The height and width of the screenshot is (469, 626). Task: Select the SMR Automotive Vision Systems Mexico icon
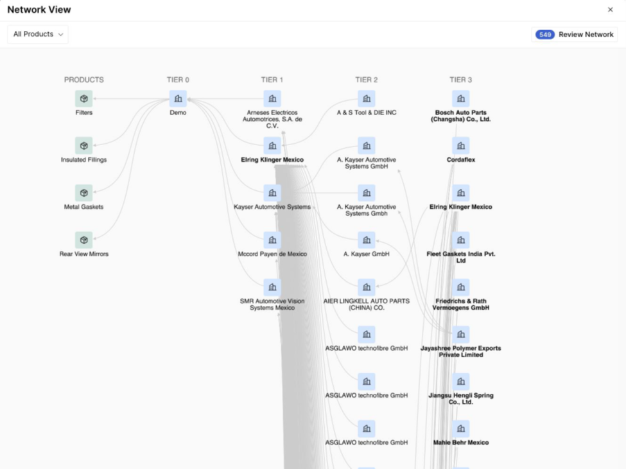pyautogui.click(x=272, y=287)
